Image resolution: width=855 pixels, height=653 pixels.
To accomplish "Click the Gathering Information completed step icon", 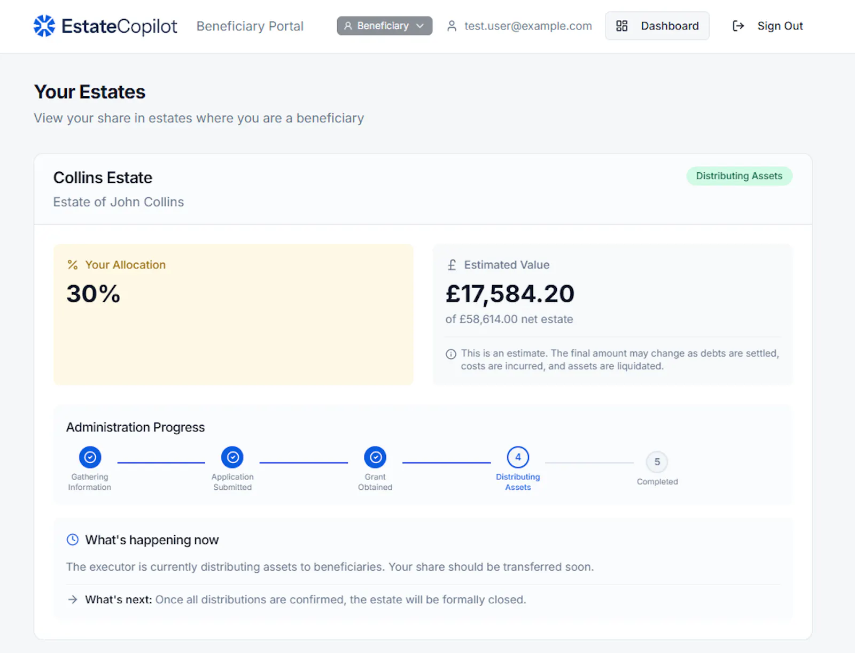I will [90, 457].
